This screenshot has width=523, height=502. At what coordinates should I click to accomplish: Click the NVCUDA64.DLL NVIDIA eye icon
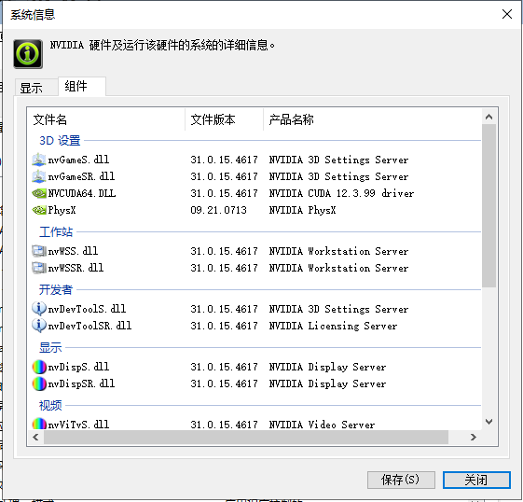coord(39,193)
